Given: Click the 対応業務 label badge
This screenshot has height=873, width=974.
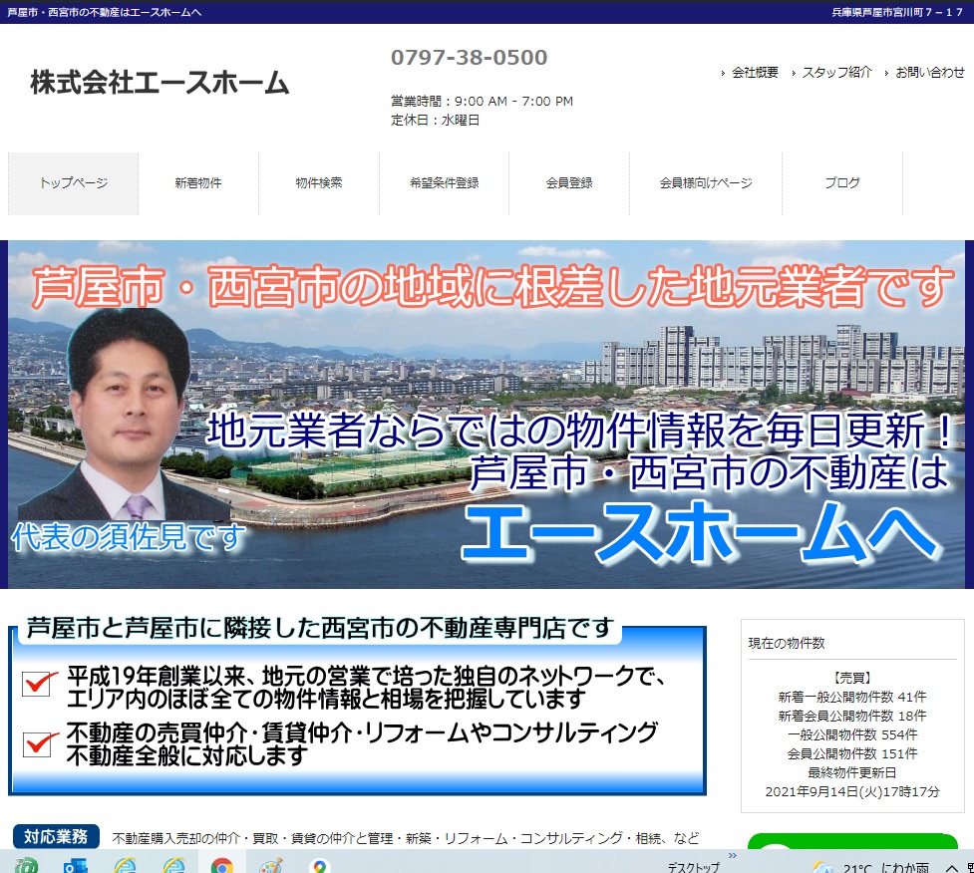Looking at the screenshot, I should pos(56,837).
